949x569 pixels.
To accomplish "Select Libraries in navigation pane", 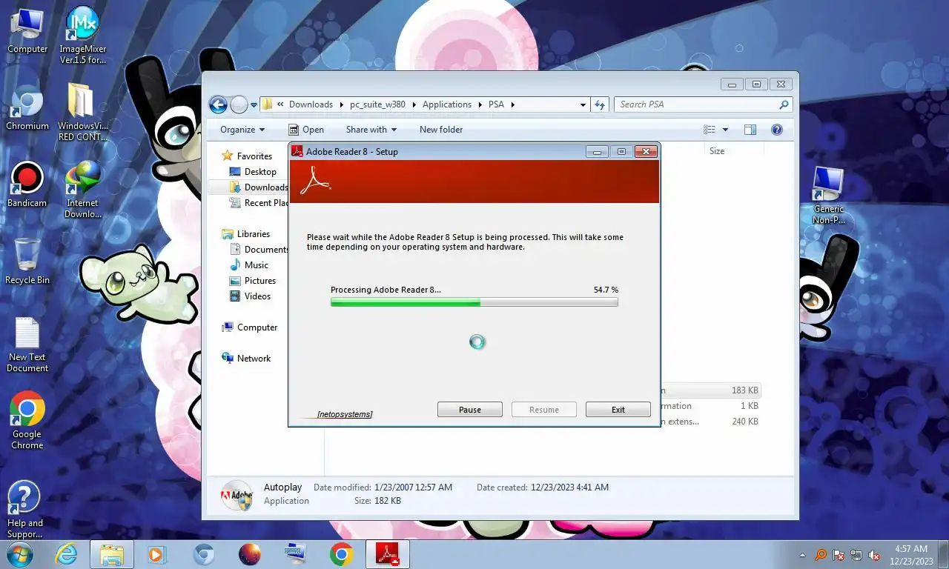I will tap(254, 234).
